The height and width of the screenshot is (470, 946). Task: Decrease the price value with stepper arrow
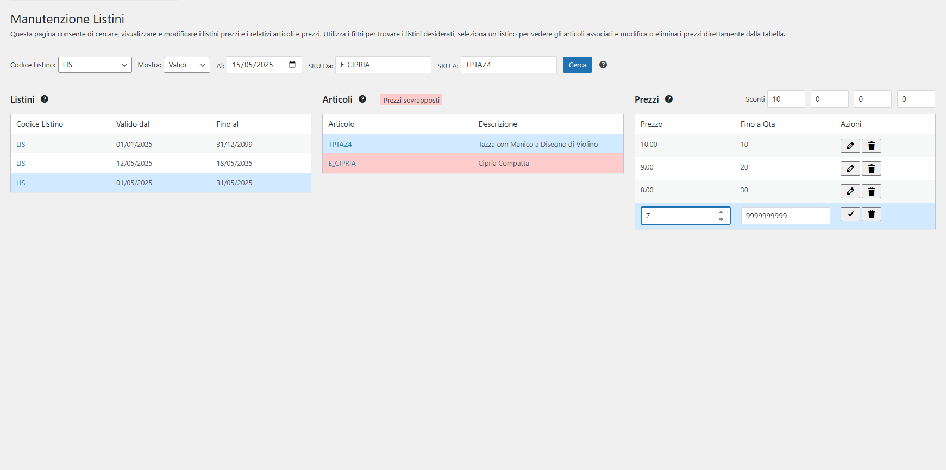tap(721, 219)
